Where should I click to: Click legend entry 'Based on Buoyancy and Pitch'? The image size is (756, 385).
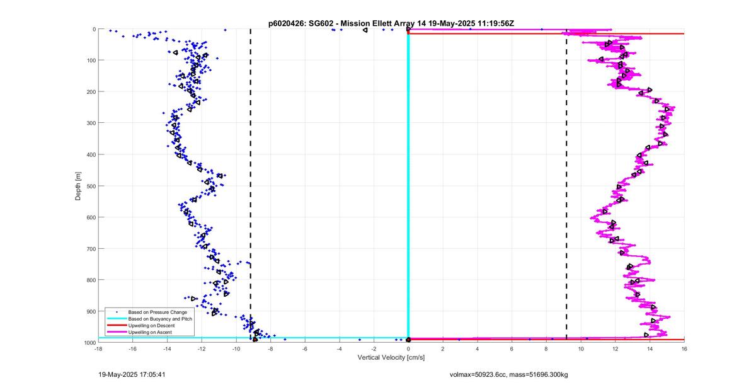[x=160, y=319]
